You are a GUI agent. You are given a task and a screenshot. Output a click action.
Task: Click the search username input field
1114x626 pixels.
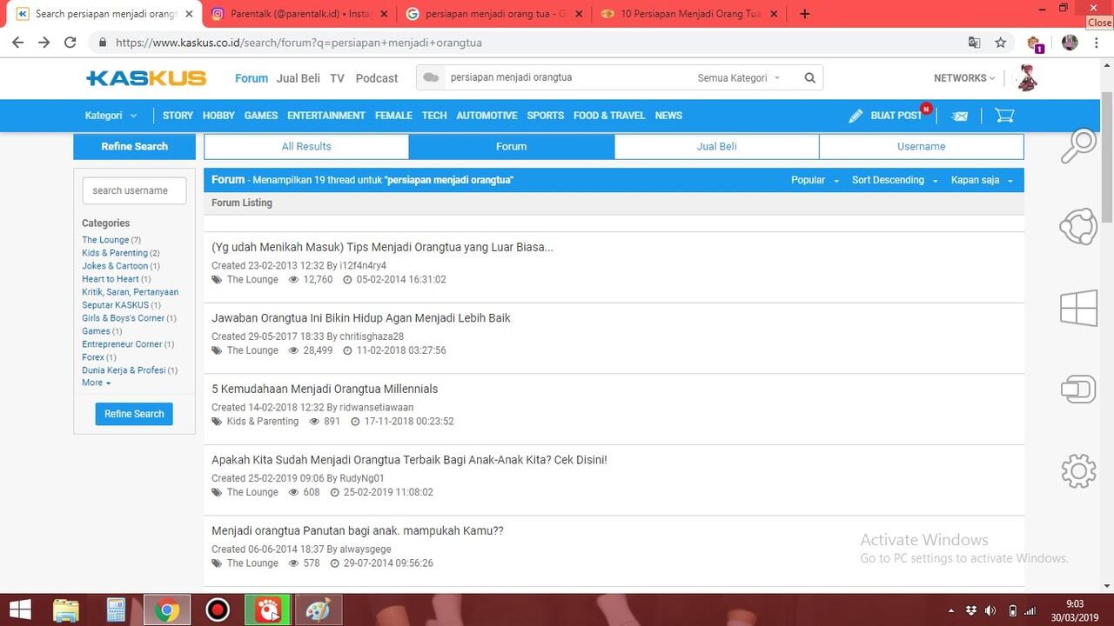(x=134, y=190)
